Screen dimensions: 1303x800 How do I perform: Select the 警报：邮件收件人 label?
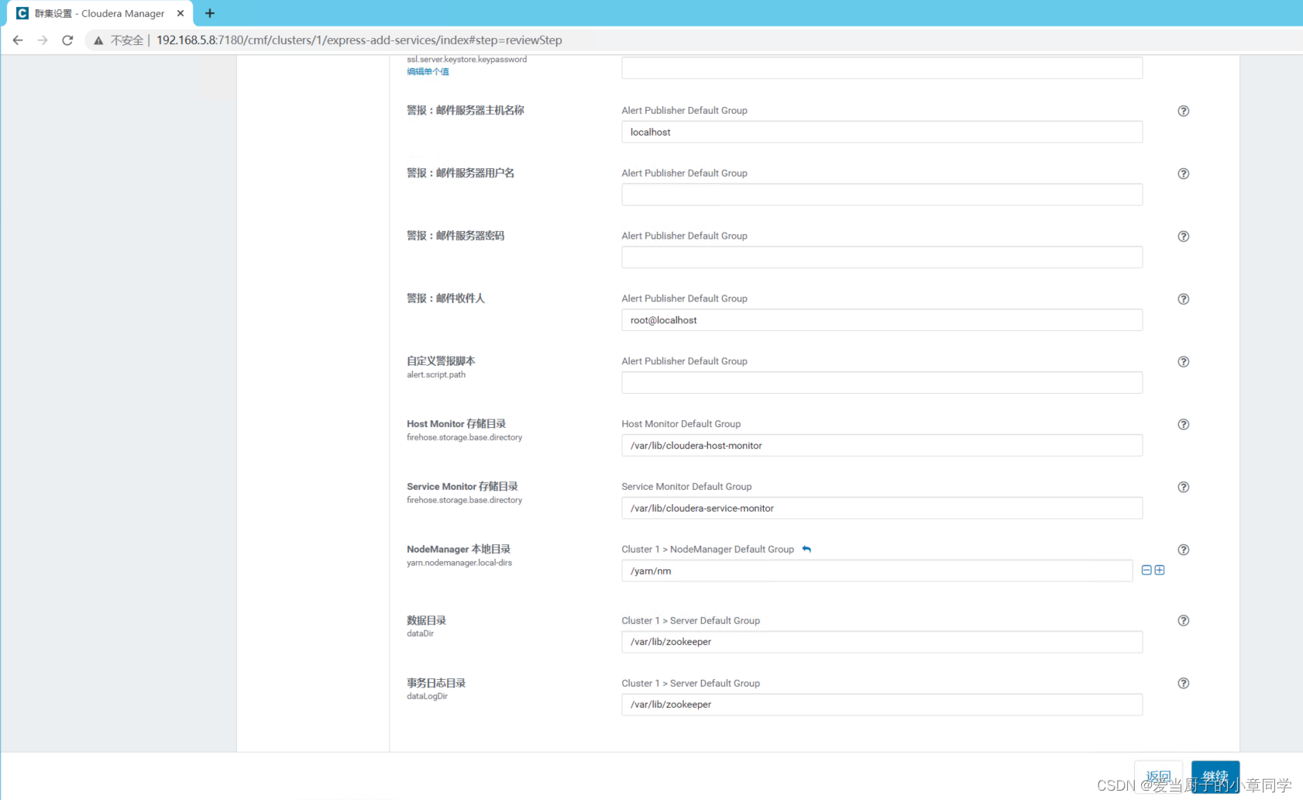pos(445,298)
